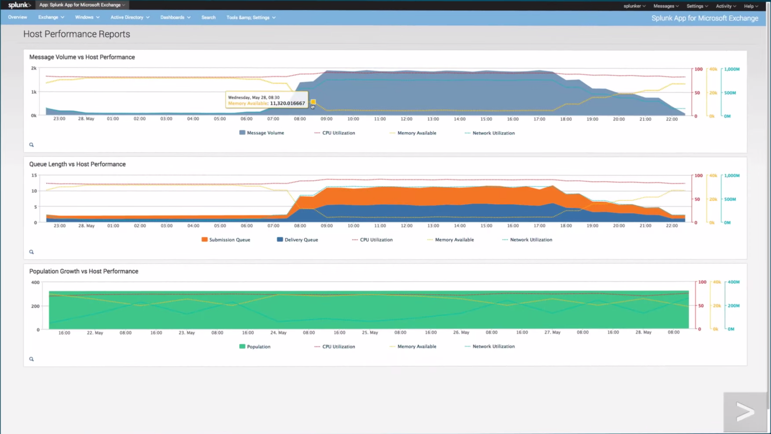Expand the Active Directory dropdown
The image size is (771, 434).
[x=130, y=17]
